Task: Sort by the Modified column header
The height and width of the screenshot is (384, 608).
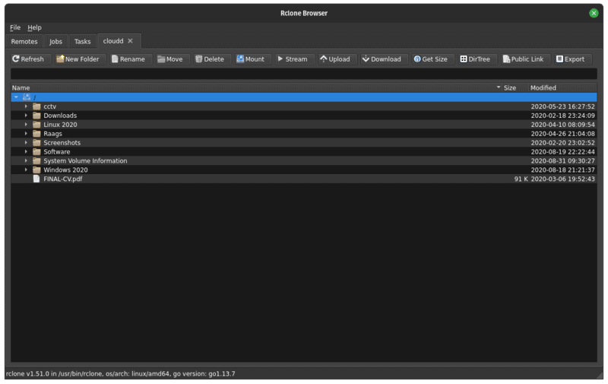Action: [x=562, y=88]
